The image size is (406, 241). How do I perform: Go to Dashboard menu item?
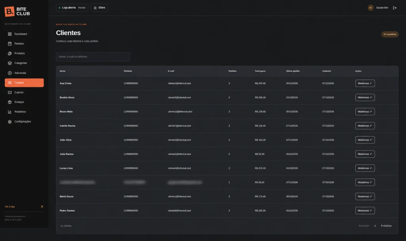(24, 34)
